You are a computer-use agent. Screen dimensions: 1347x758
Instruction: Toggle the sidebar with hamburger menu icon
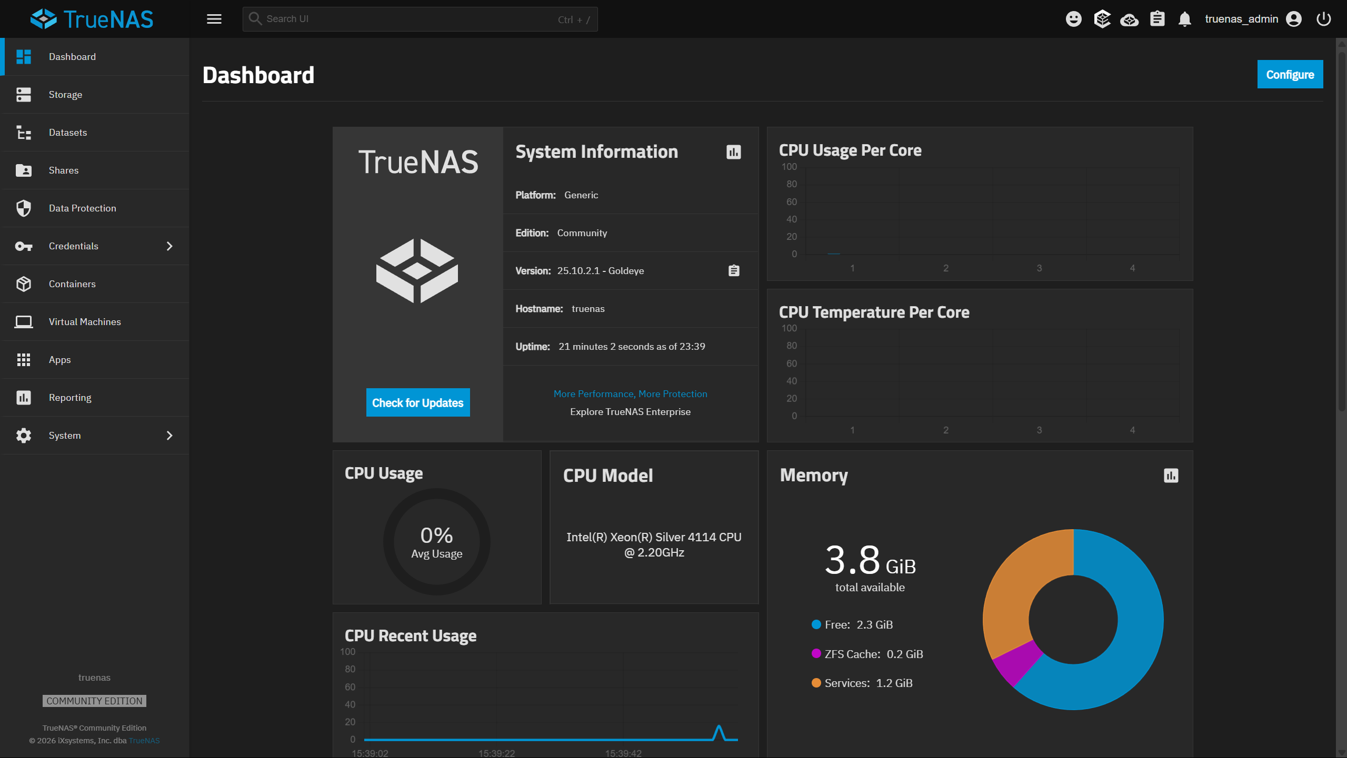tap(214, 19)
